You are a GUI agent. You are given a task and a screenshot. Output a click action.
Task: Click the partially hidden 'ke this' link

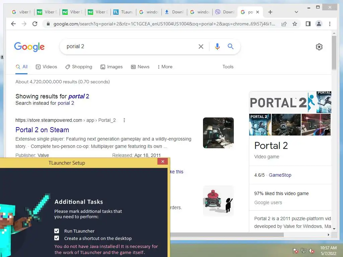[x=177, y=172]
